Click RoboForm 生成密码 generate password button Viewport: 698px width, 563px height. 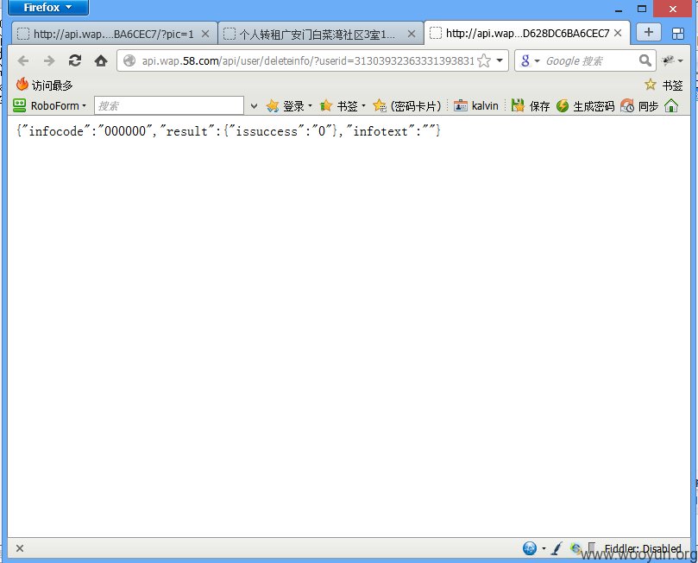[x=585, y=105]
